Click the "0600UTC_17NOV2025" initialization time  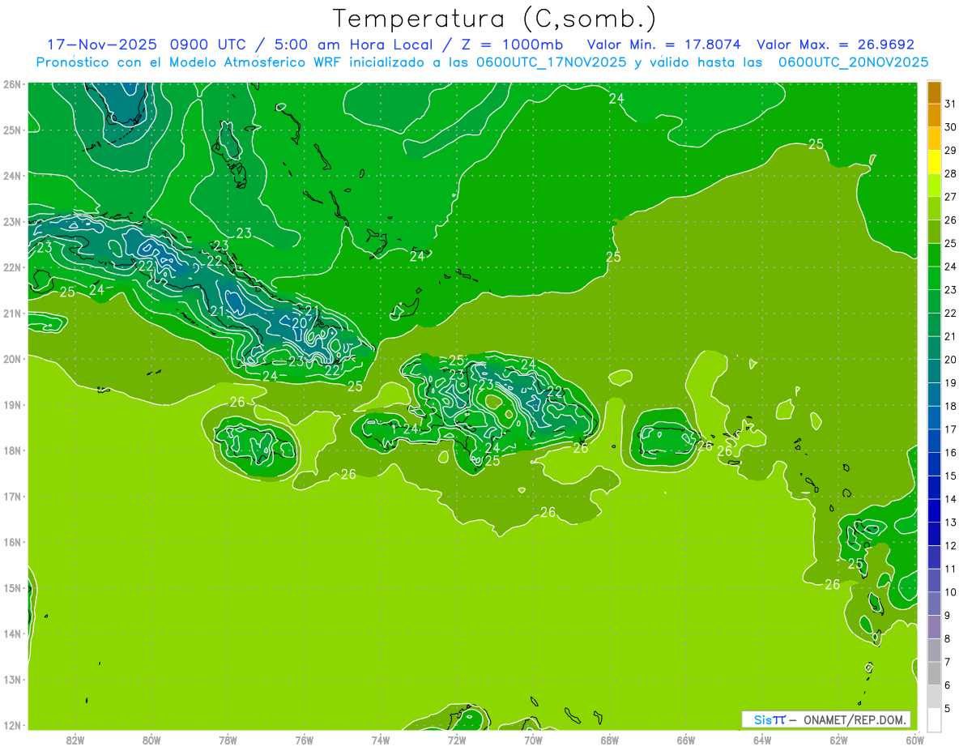[x=549, y=62]
